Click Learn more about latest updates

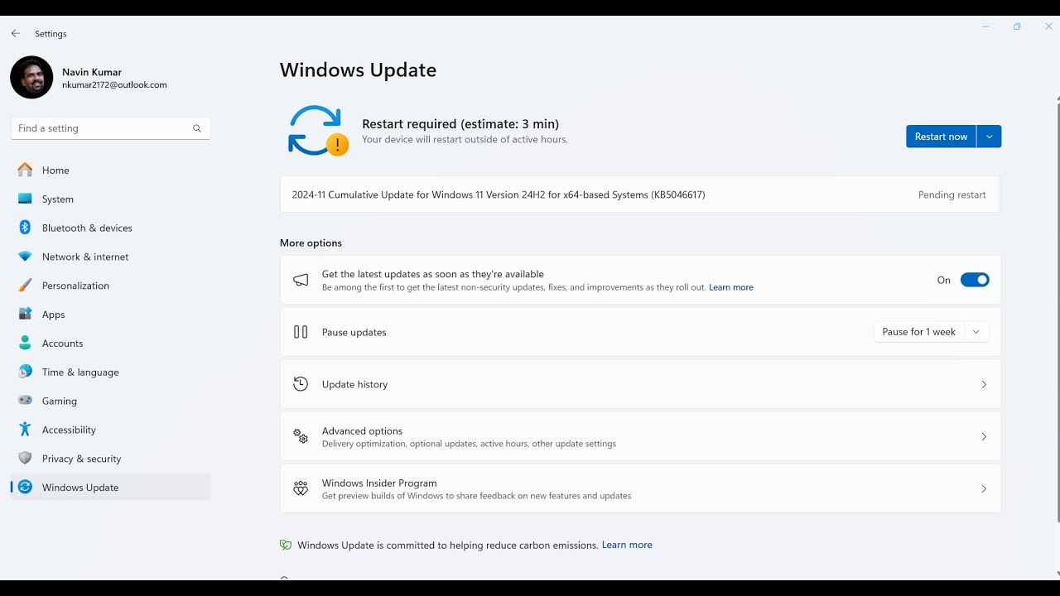point(730,287)
